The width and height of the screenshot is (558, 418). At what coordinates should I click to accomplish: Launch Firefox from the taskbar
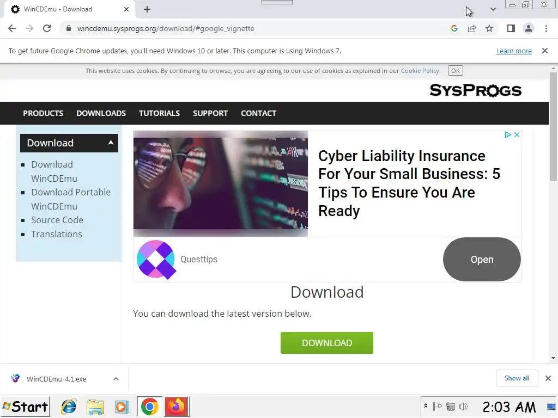pos(177,406)
